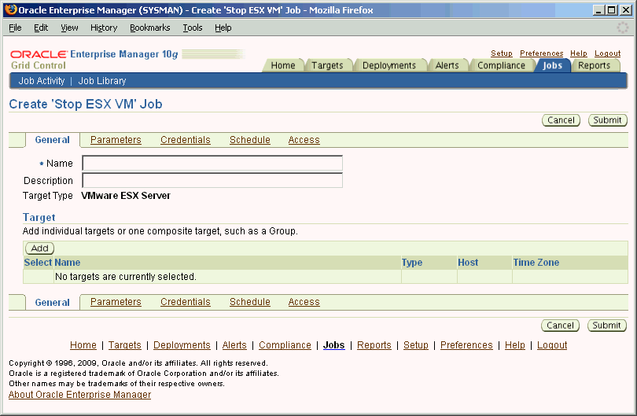
Task: Focus the Description input field
Action: pyautogui.click(x=212, y=180)
